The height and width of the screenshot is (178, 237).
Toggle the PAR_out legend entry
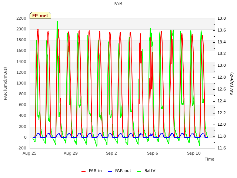[119, 171]
